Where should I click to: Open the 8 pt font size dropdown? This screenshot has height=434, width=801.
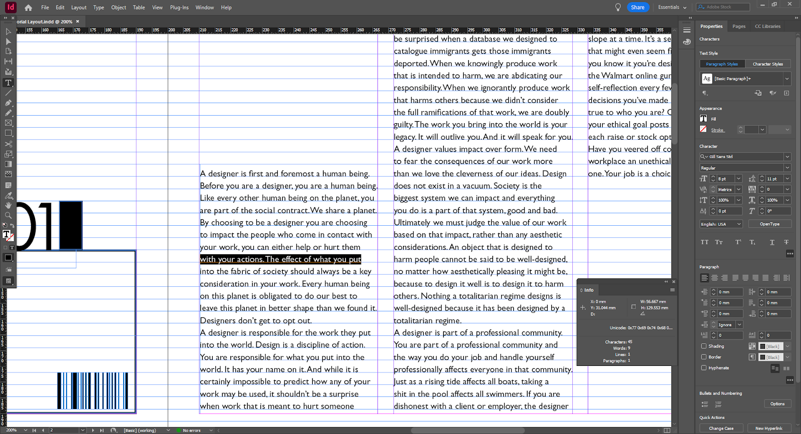click(738, 179)
